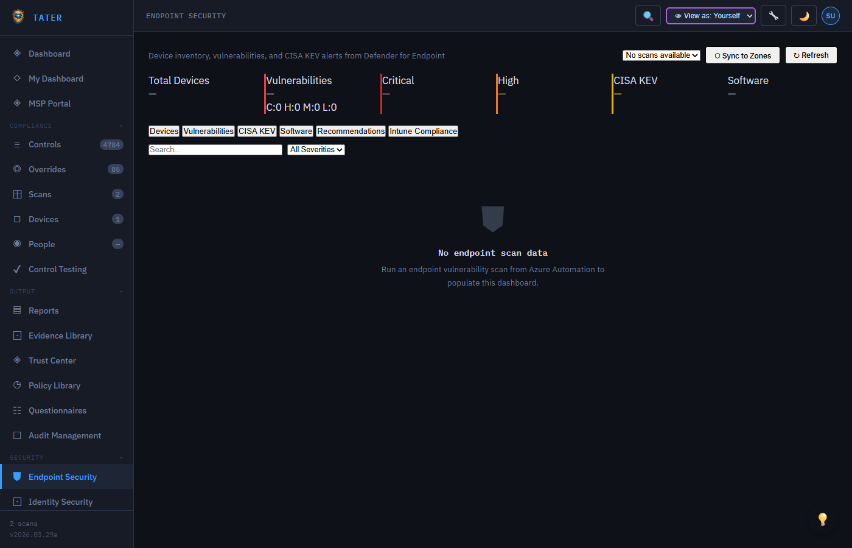
Task: Open Audit Management page
Action: click(x=67, y=435)
